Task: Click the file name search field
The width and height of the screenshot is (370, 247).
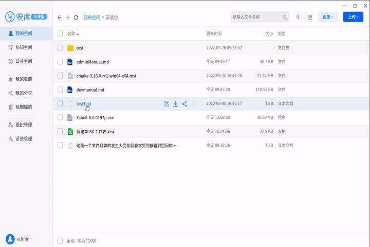Action: 256,17
